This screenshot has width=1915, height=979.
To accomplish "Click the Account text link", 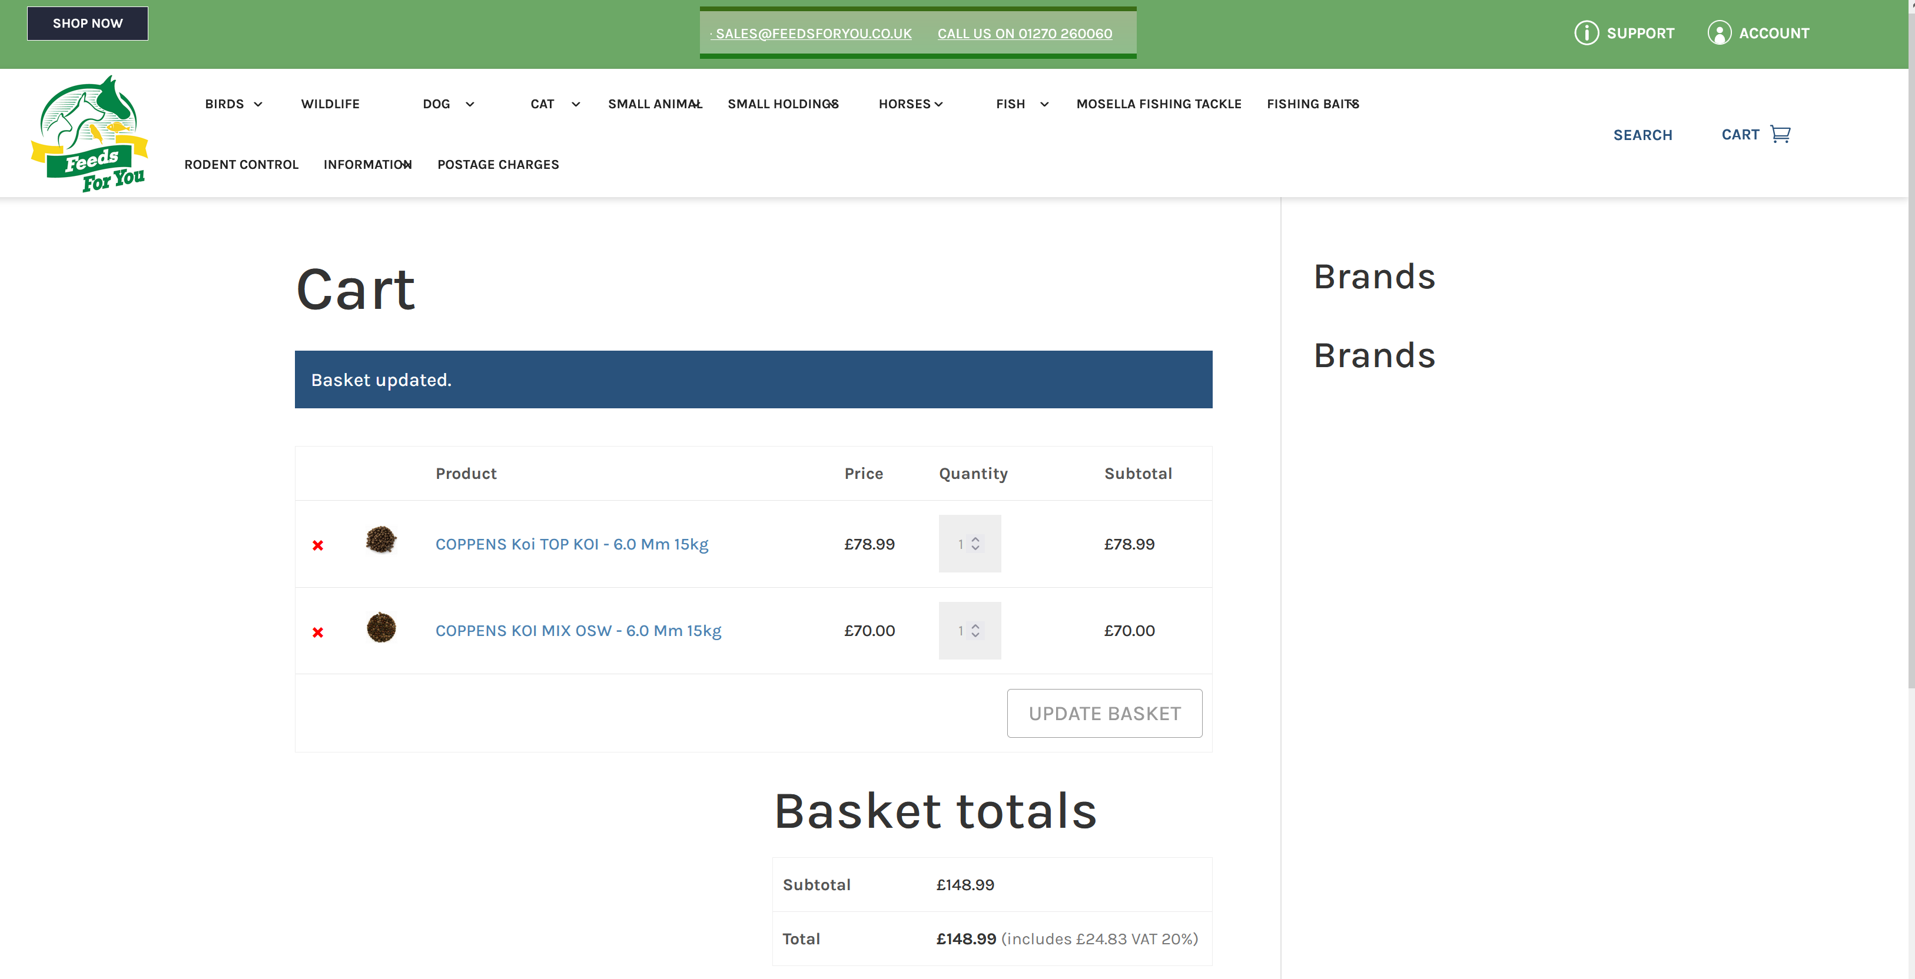I will 1774,33.
